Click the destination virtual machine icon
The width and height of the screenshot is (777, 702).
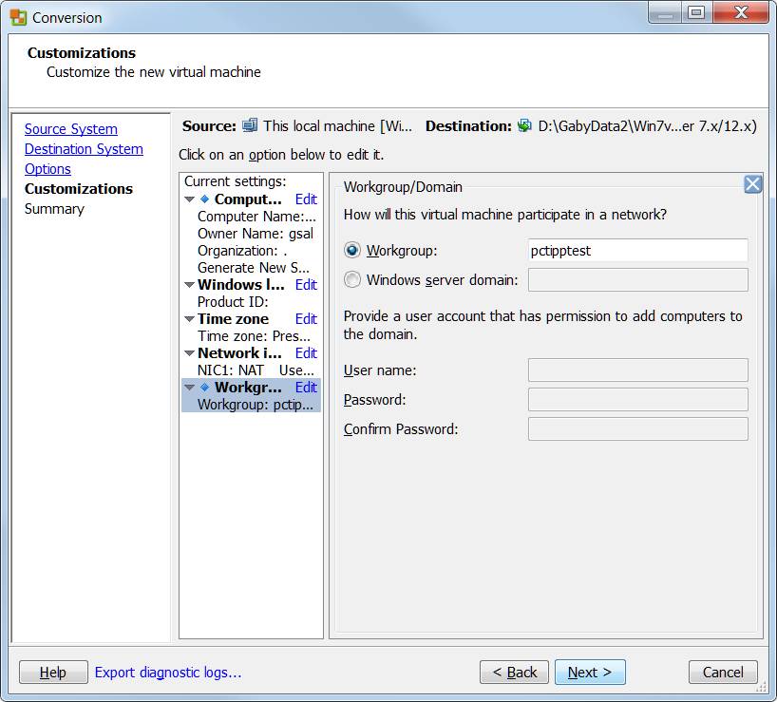coord(524,125)
